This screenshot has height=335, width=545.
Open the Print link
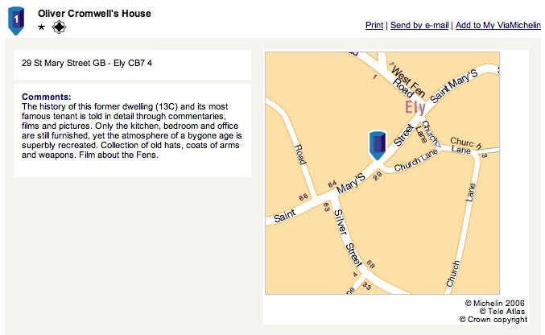coord(374,25)
